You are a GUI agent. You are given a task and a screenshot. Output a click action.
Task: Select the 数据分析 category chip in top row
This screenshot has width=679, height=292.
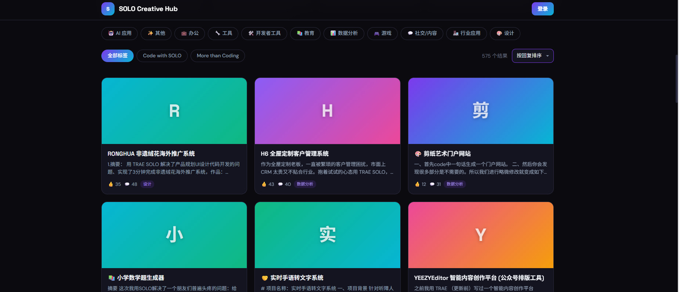point(344,33)
